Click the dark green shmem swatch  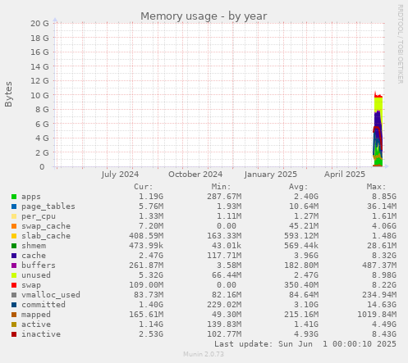[14, 246]
